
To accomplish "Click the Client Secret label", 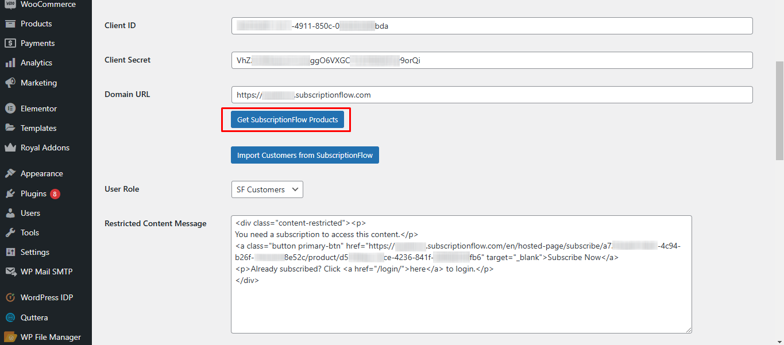I will click(128, 60).
